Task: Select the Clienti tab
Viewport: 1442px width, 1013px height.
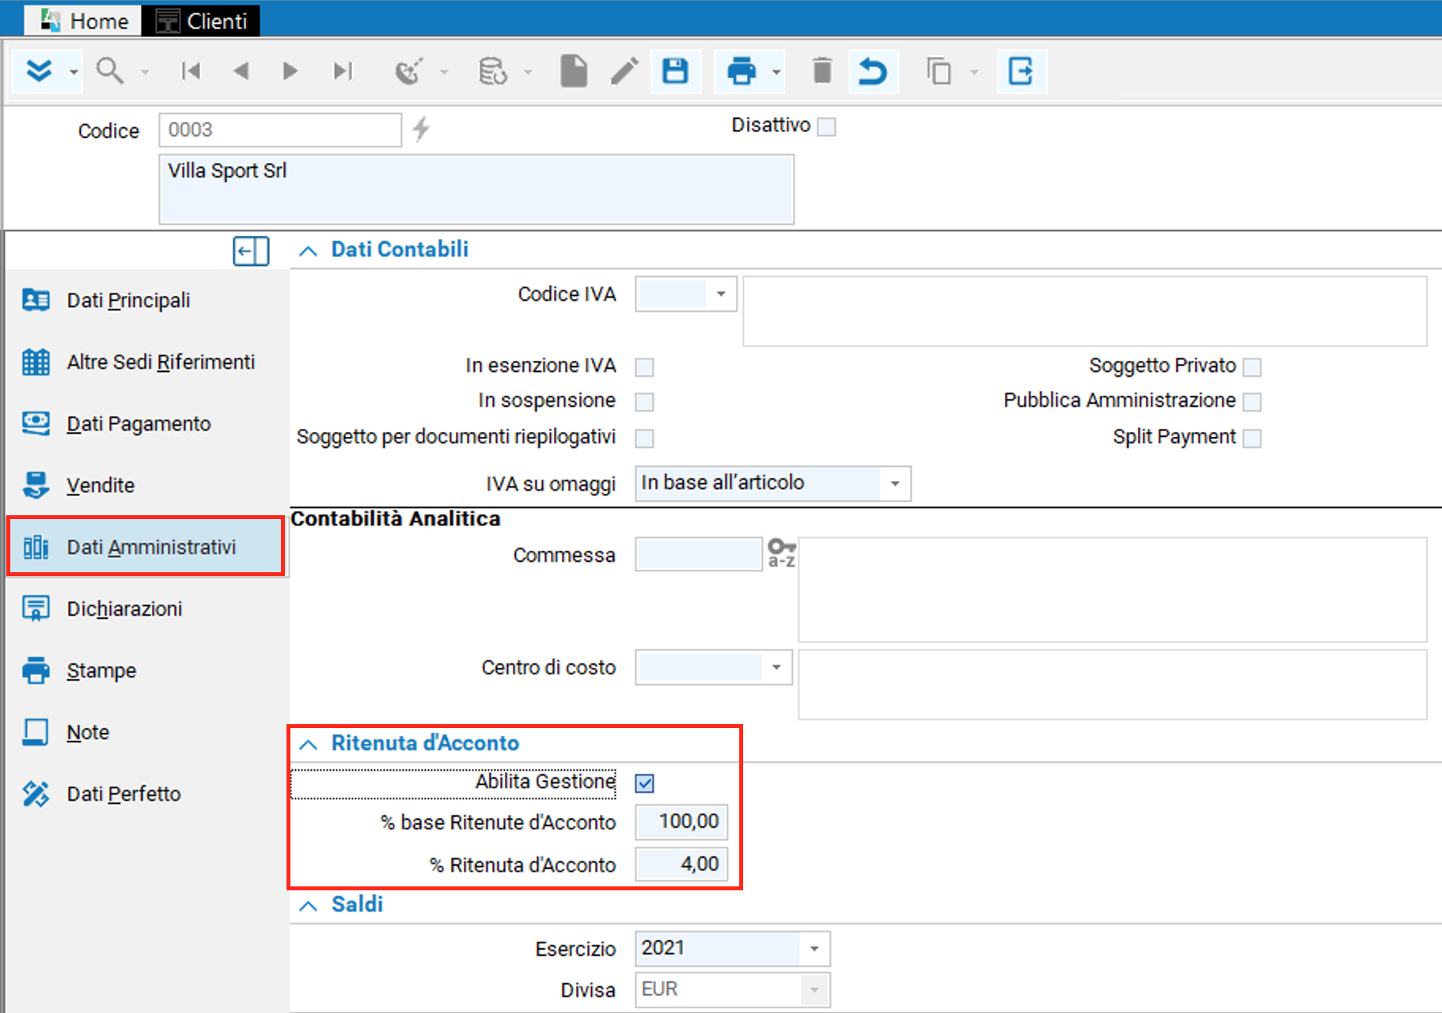Action: tap(201, 21)
